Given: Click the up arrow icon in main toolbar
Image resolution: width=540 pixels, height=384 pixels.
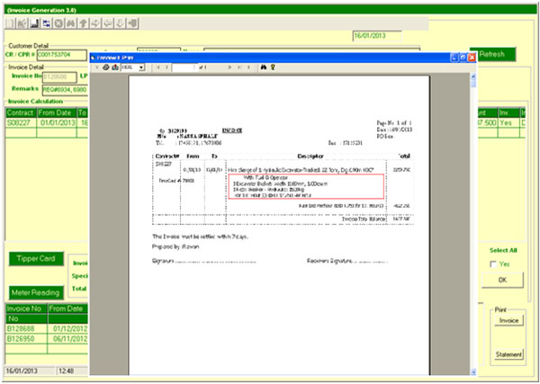Looking at the screenshot, I should (x=84, y=23).
